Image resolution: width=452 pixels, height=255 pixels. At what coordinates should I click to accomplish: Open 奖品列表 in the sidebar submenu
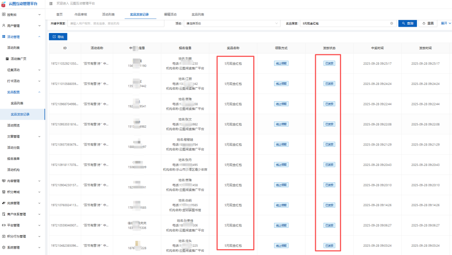pos(17,103)
